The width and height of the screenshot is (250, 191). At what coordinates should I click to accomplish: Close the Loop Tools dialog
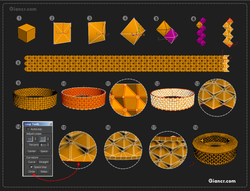click(x=50, y=124)
